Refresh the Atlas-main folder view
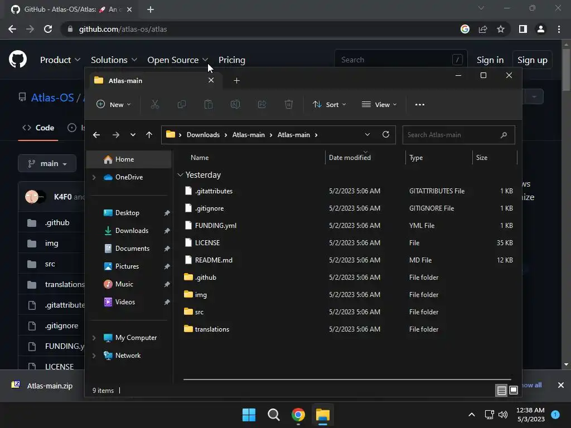The height and width of the screenshot is (428, 571). pos(386,134)
